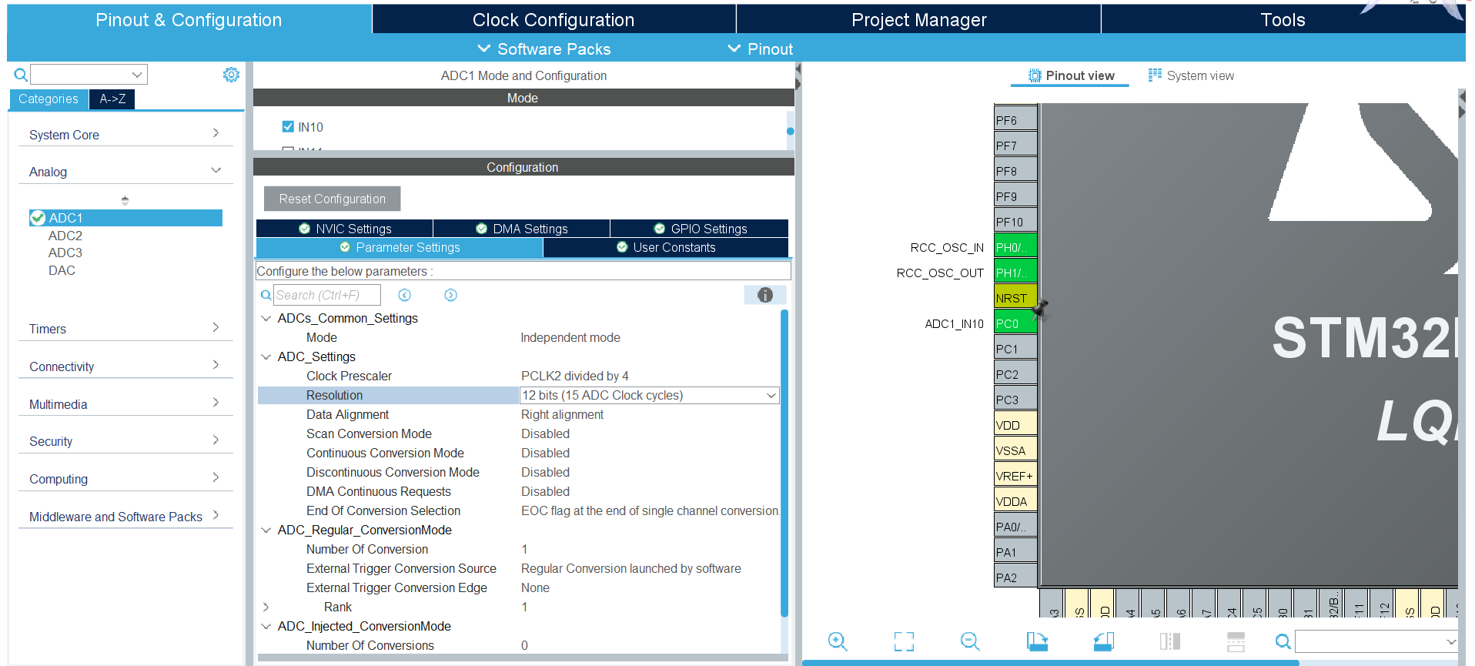Viewport: 1475px width, 666px height.
Task: Fit chip to view with best-fit icon
Action: tap(904, 641)
